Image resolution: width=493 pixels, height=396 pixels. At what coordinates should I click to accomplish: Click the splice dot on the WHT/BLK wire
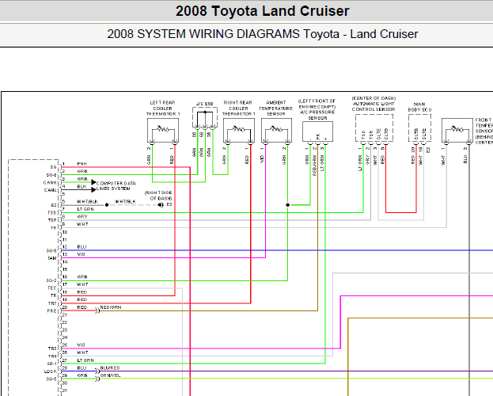pyautogui.click(x=107, y=205)
